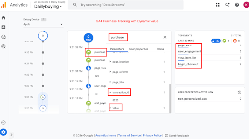Image resolution: width=249 pixels, height=139 pixels.
Task: Switch to the User properties tab
Action: pos(139,49)
